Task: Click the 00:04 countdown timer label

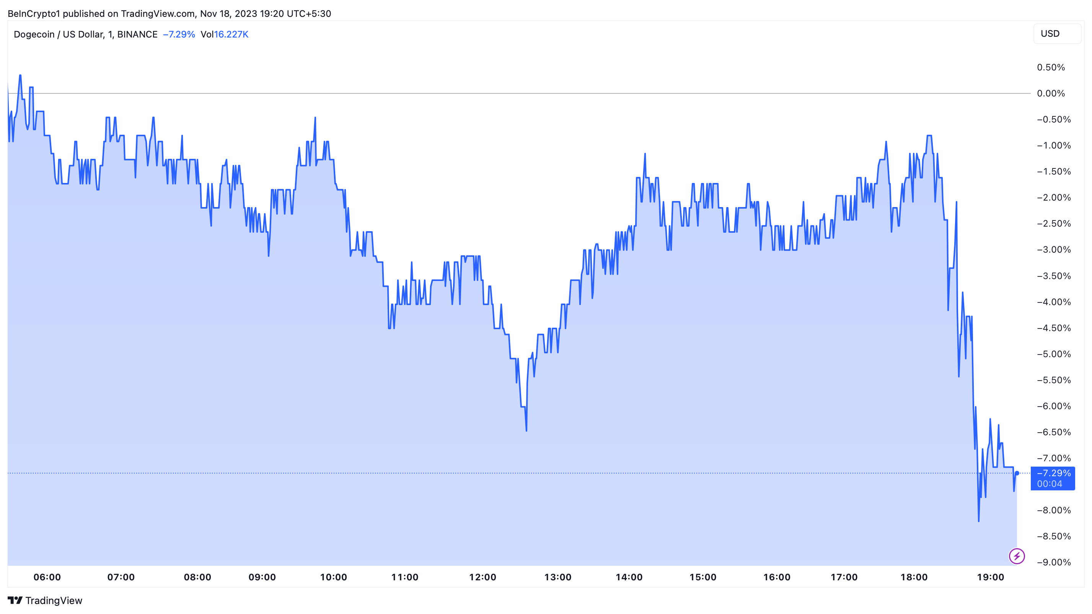Action: coord(1050,484)
